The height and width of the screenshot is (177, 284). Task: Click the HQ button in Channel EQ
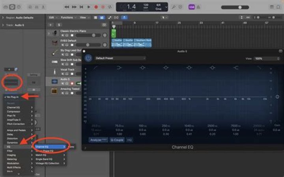129,140
